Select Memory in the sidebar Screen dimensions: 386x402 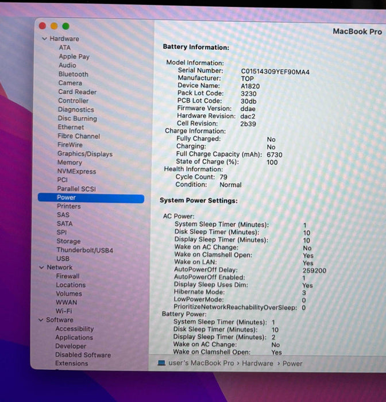click(70, 163)
